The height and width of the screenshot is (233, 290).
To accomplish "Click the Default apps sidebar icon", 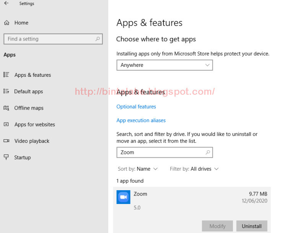I will (6, 91).
